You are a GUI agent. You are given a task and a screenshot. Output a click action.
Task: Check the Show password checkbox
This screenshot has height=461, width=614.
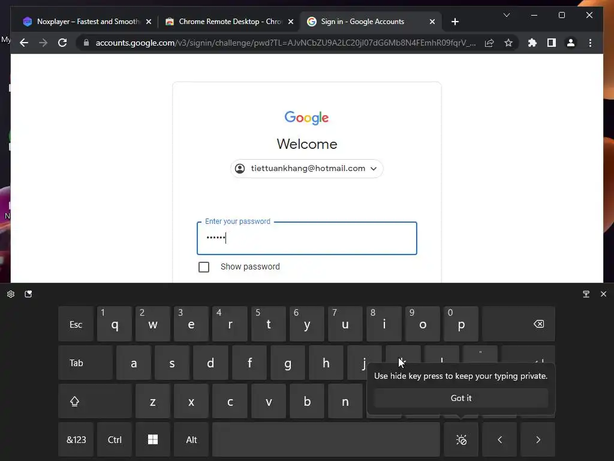tap(204, 267)
